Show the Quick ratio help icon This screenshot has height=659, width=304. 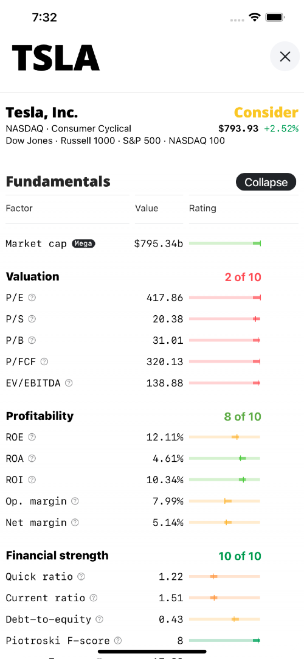pos(81,577)
